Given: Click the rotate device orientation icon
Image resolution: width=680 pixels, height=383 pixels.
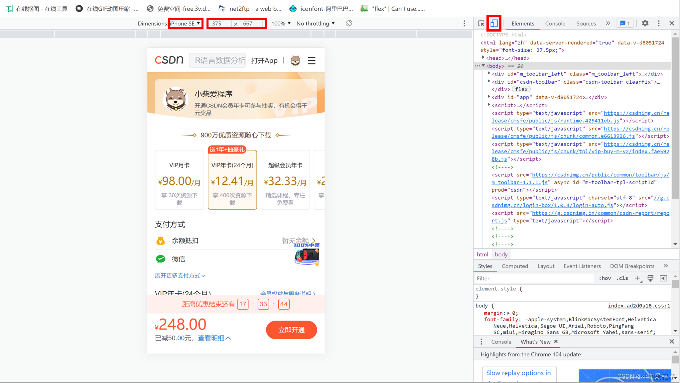Looking at the screenshot, I should tap(349, 23).
